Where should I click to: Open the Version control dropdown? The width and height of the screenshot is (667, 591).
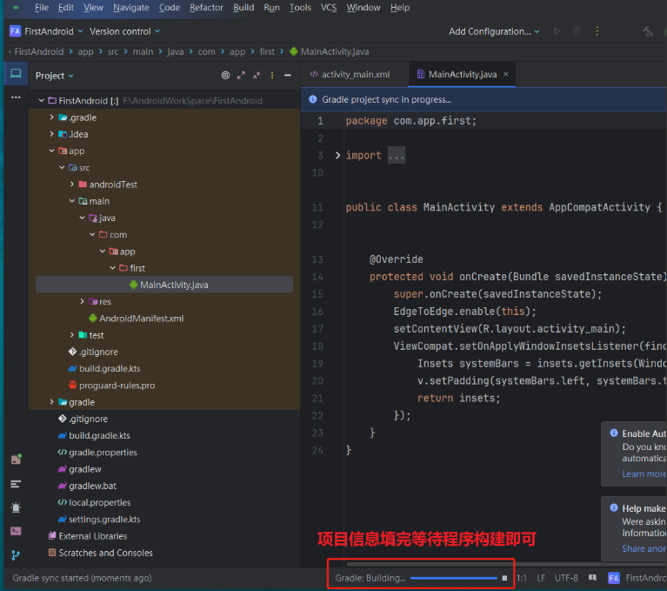pos(124,31)
